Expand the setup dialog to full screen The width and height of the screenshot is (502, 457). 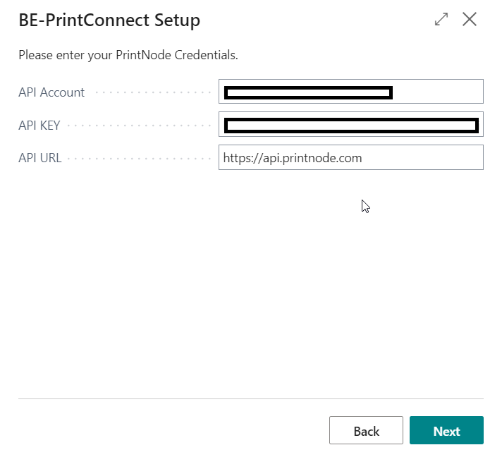coord(441,19)
